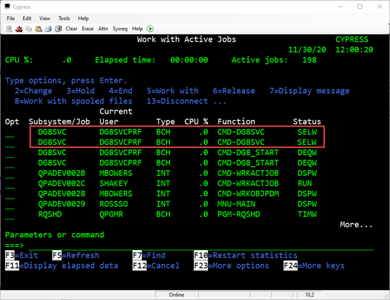Image resolution: width=390 pixels, height=300 pixels.
Task: Open the File menu
Action: pos(12,18)
